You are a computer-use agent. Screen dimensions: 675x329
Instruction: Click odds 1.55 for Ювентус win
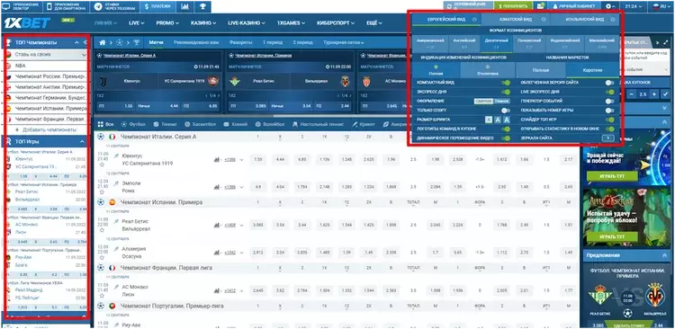pyautogui.click(x=258, y=159)
